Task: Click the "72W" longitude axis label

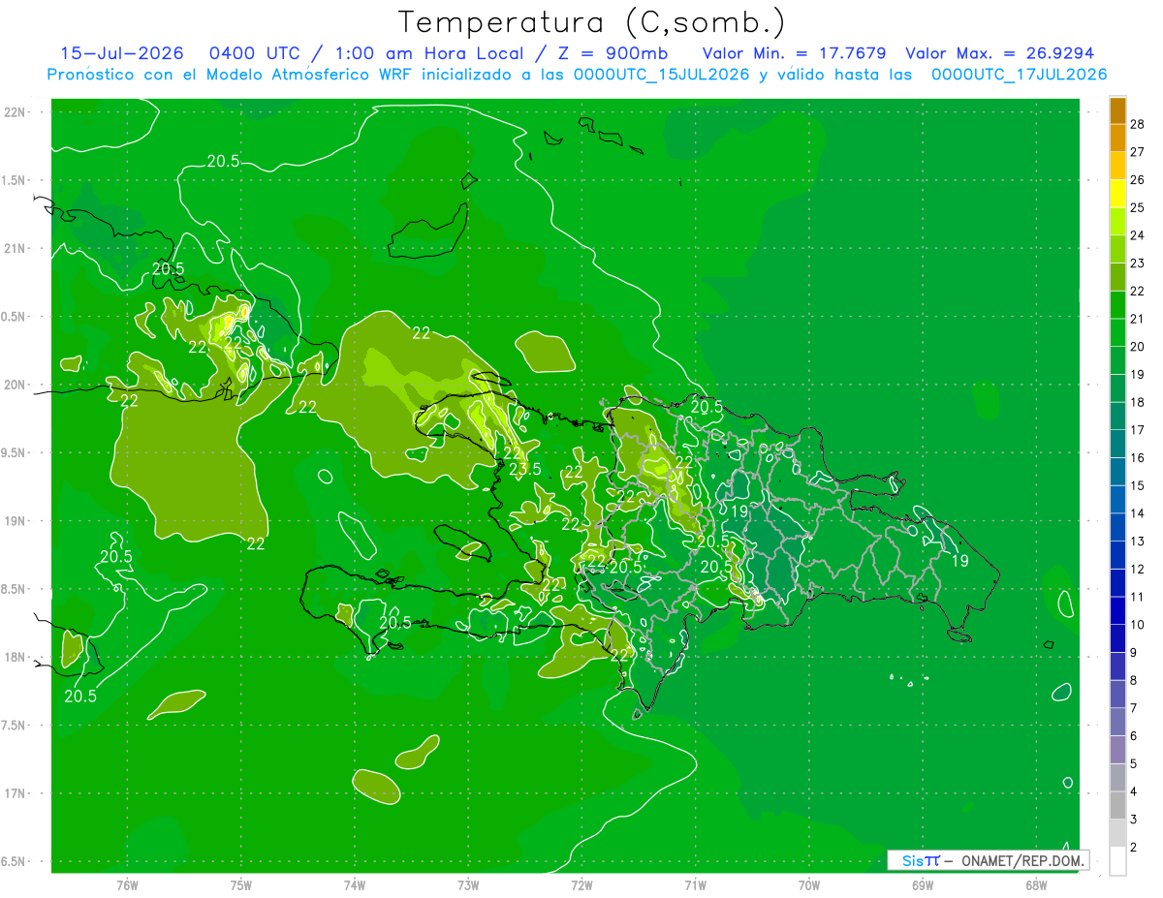Action: click(x=581, y=884)
